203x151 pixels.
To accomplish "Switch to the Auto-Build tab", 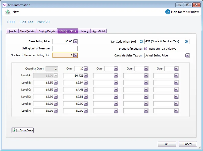I will [x=98, y=31].
